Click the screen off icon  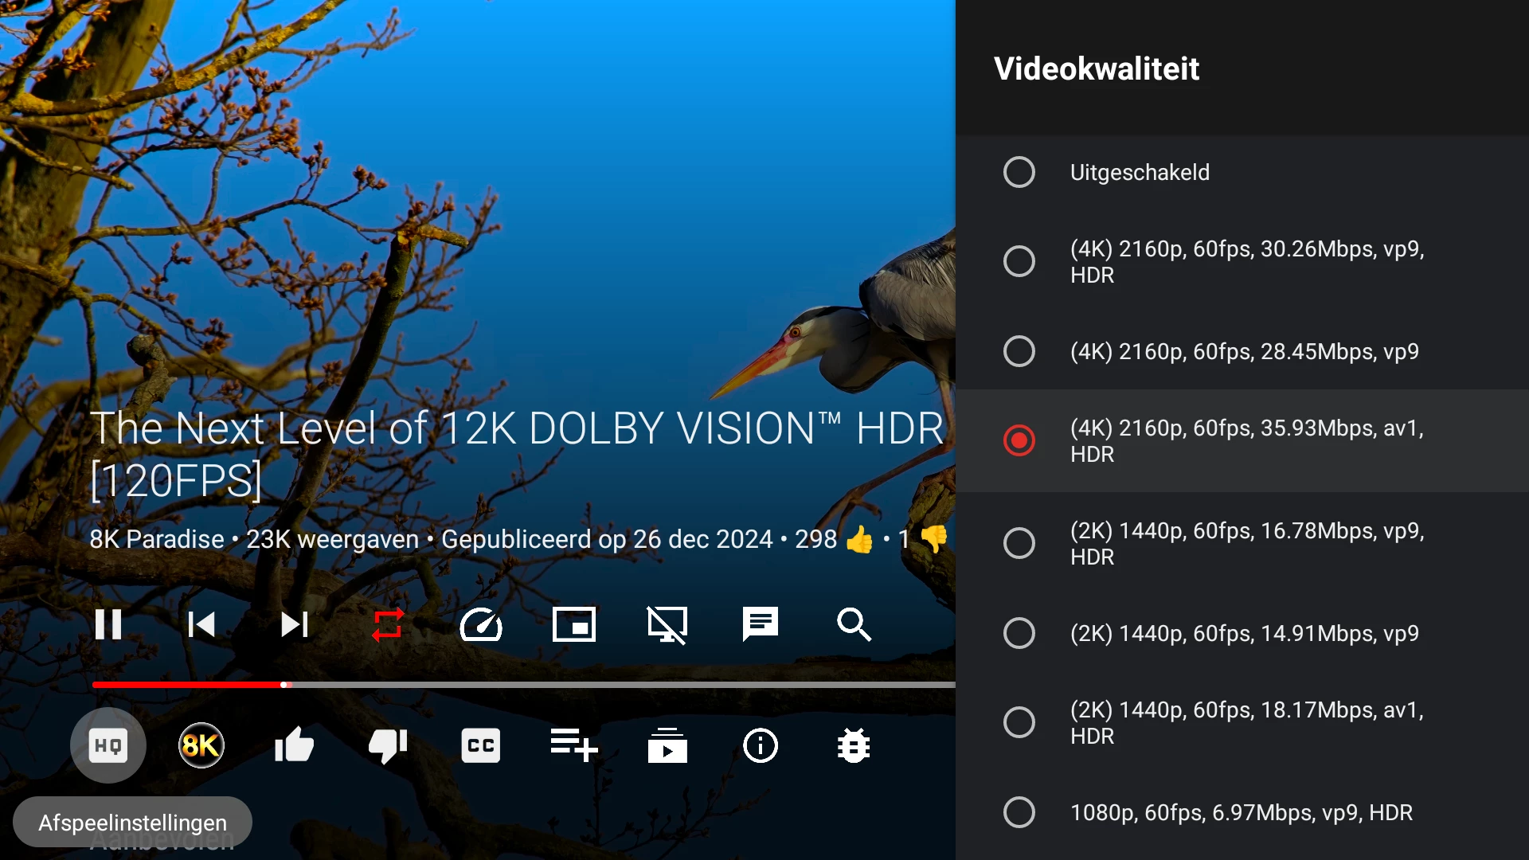point(667,625)
